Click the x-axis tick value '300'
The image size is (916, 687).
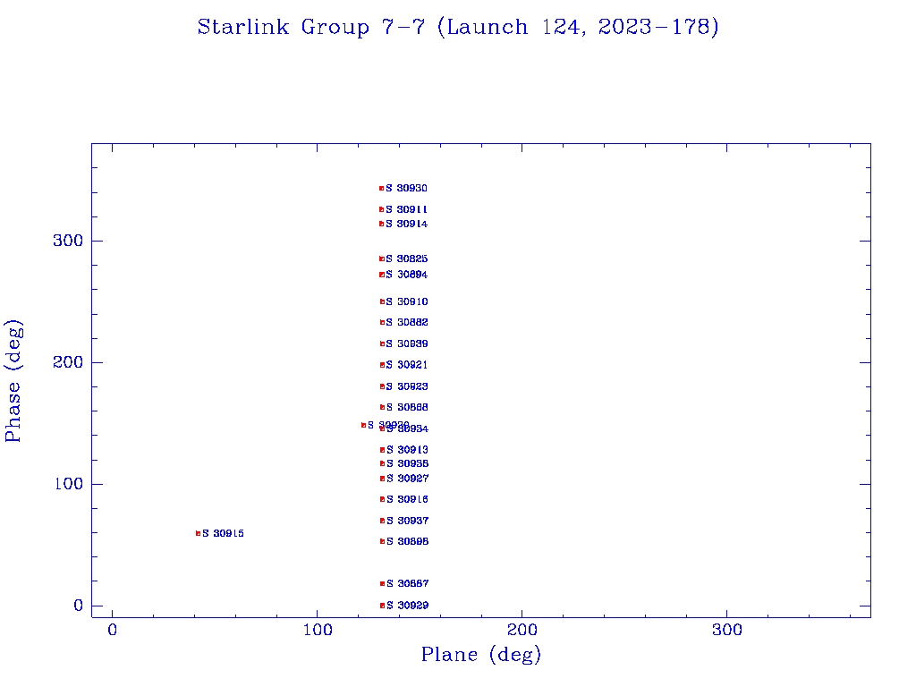point(726,630)
